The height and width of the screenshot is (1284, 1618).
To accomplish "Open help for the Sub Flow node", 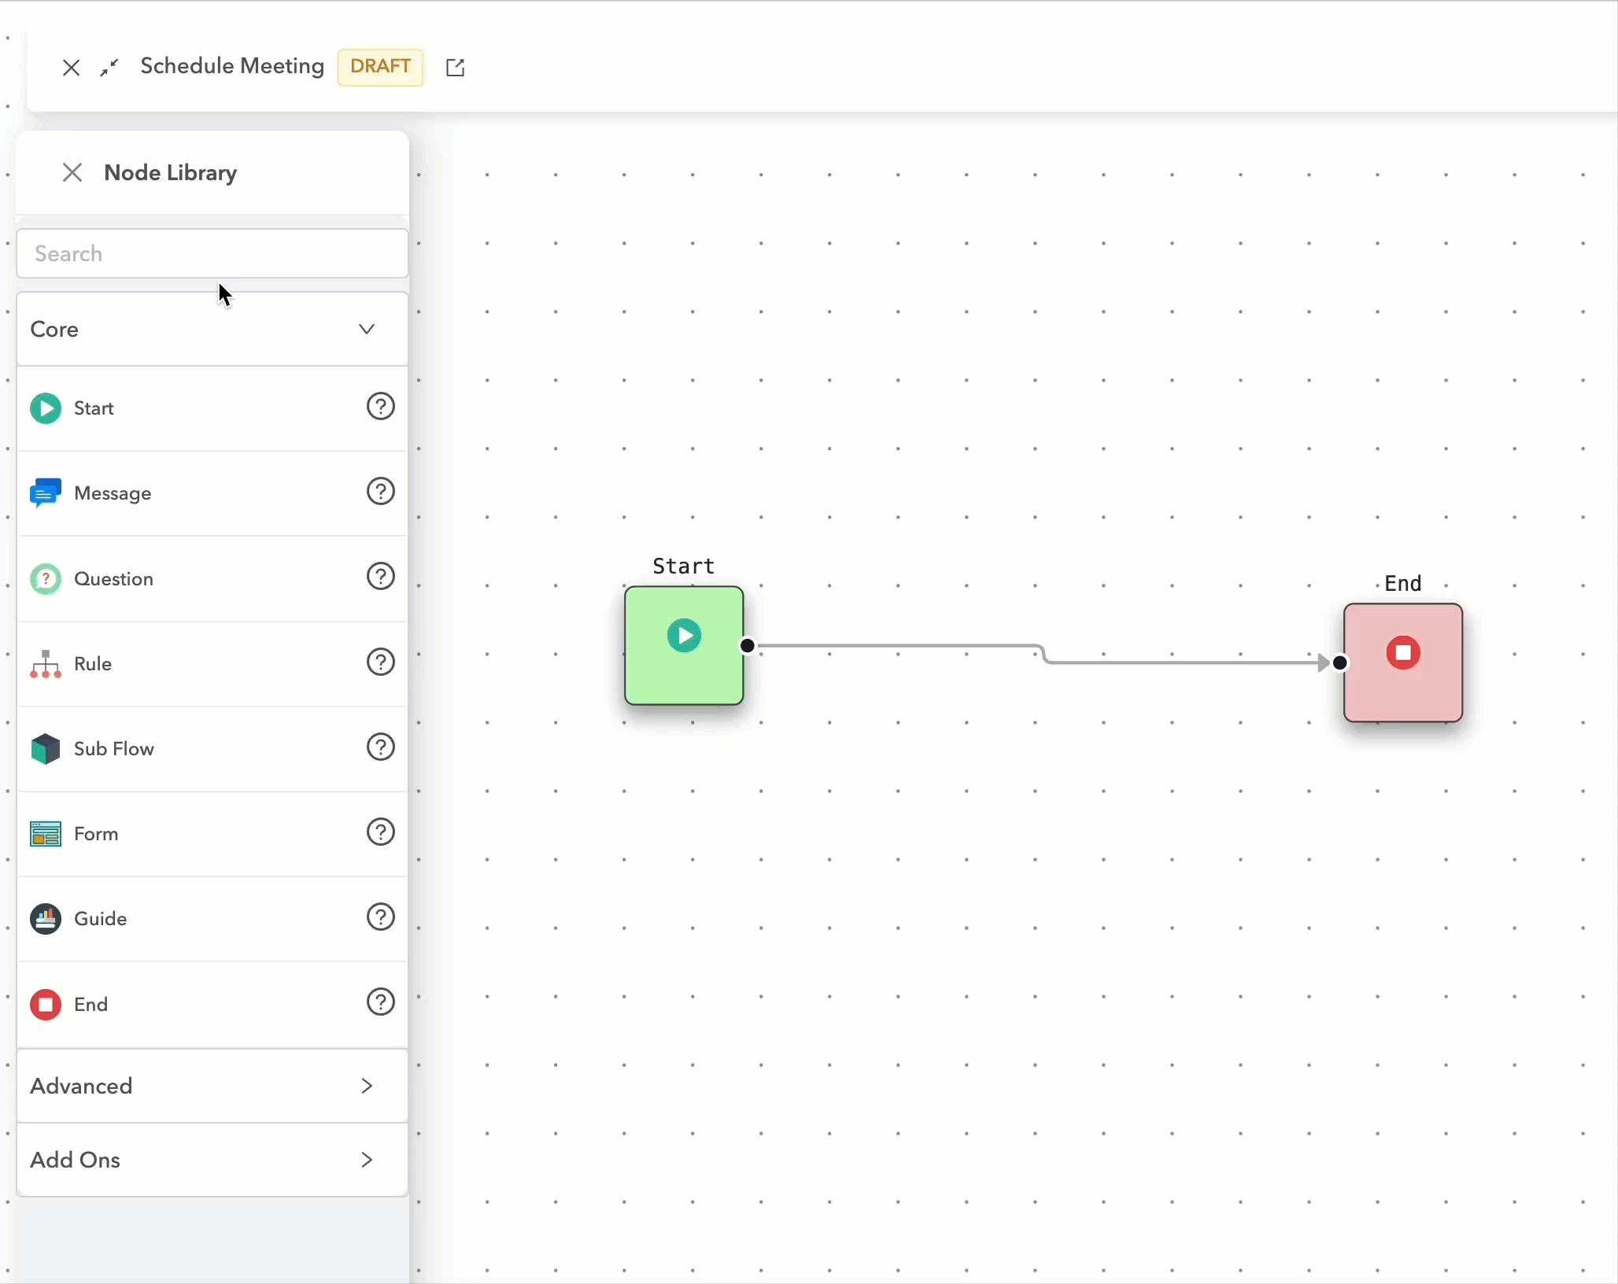I will tap(380, 747).
